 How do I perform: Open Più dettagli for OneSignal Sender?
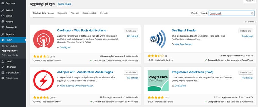(247, 36)
